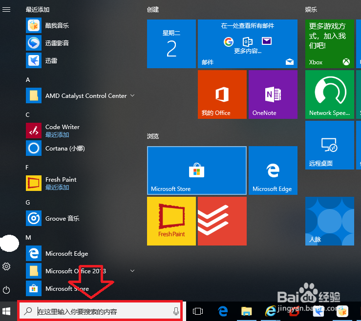Open the OneNote tile
Image resolution: width=361 pixels, height=321 pixels.
[273, 94]
